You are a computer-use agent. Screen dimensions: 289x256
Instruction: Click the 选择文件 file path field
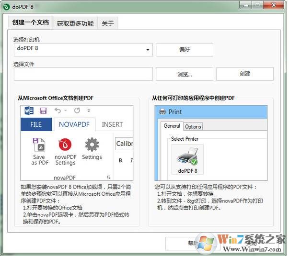coord(83,74)
